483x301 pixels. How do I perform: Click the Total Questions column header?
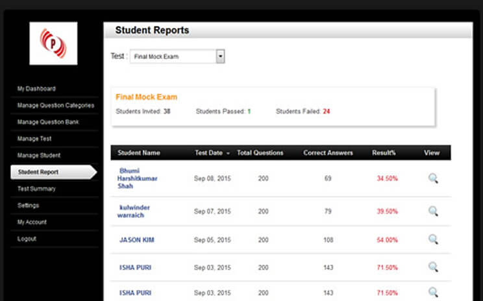click(260, 152)
